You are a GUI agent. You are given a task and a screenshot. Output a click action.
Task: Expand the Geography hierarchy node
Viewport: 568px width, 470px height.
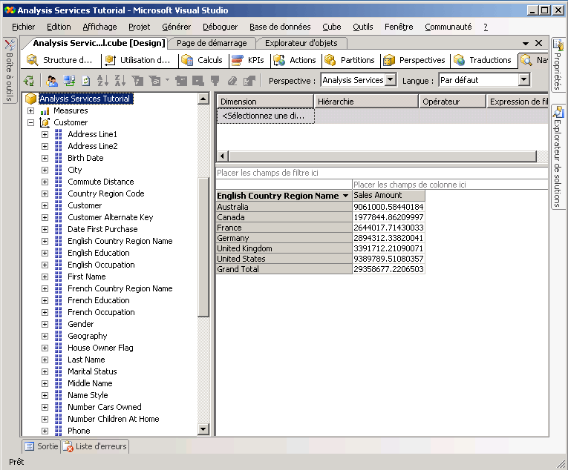point(45,336)
